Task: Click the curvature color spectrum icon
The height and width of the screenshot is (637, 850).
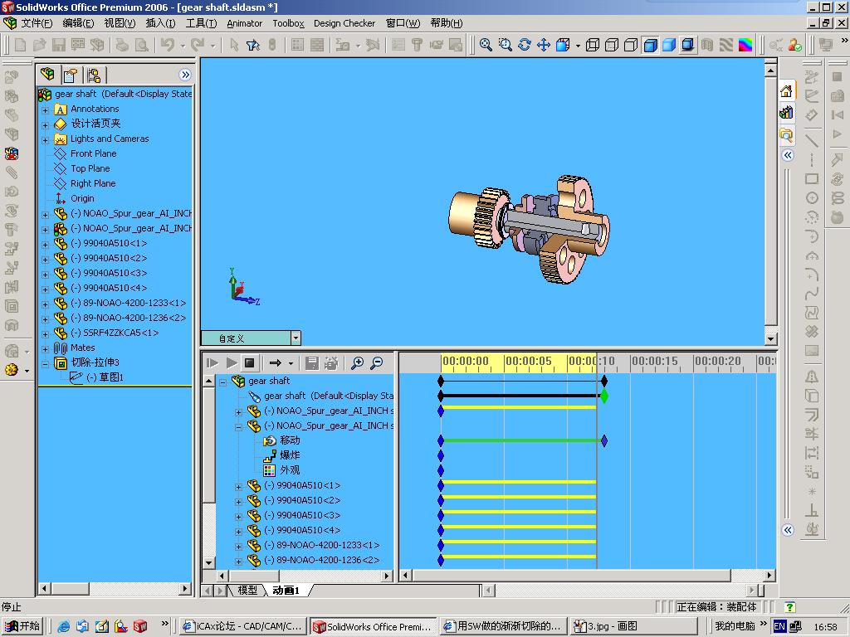Action: click(745, 45)
